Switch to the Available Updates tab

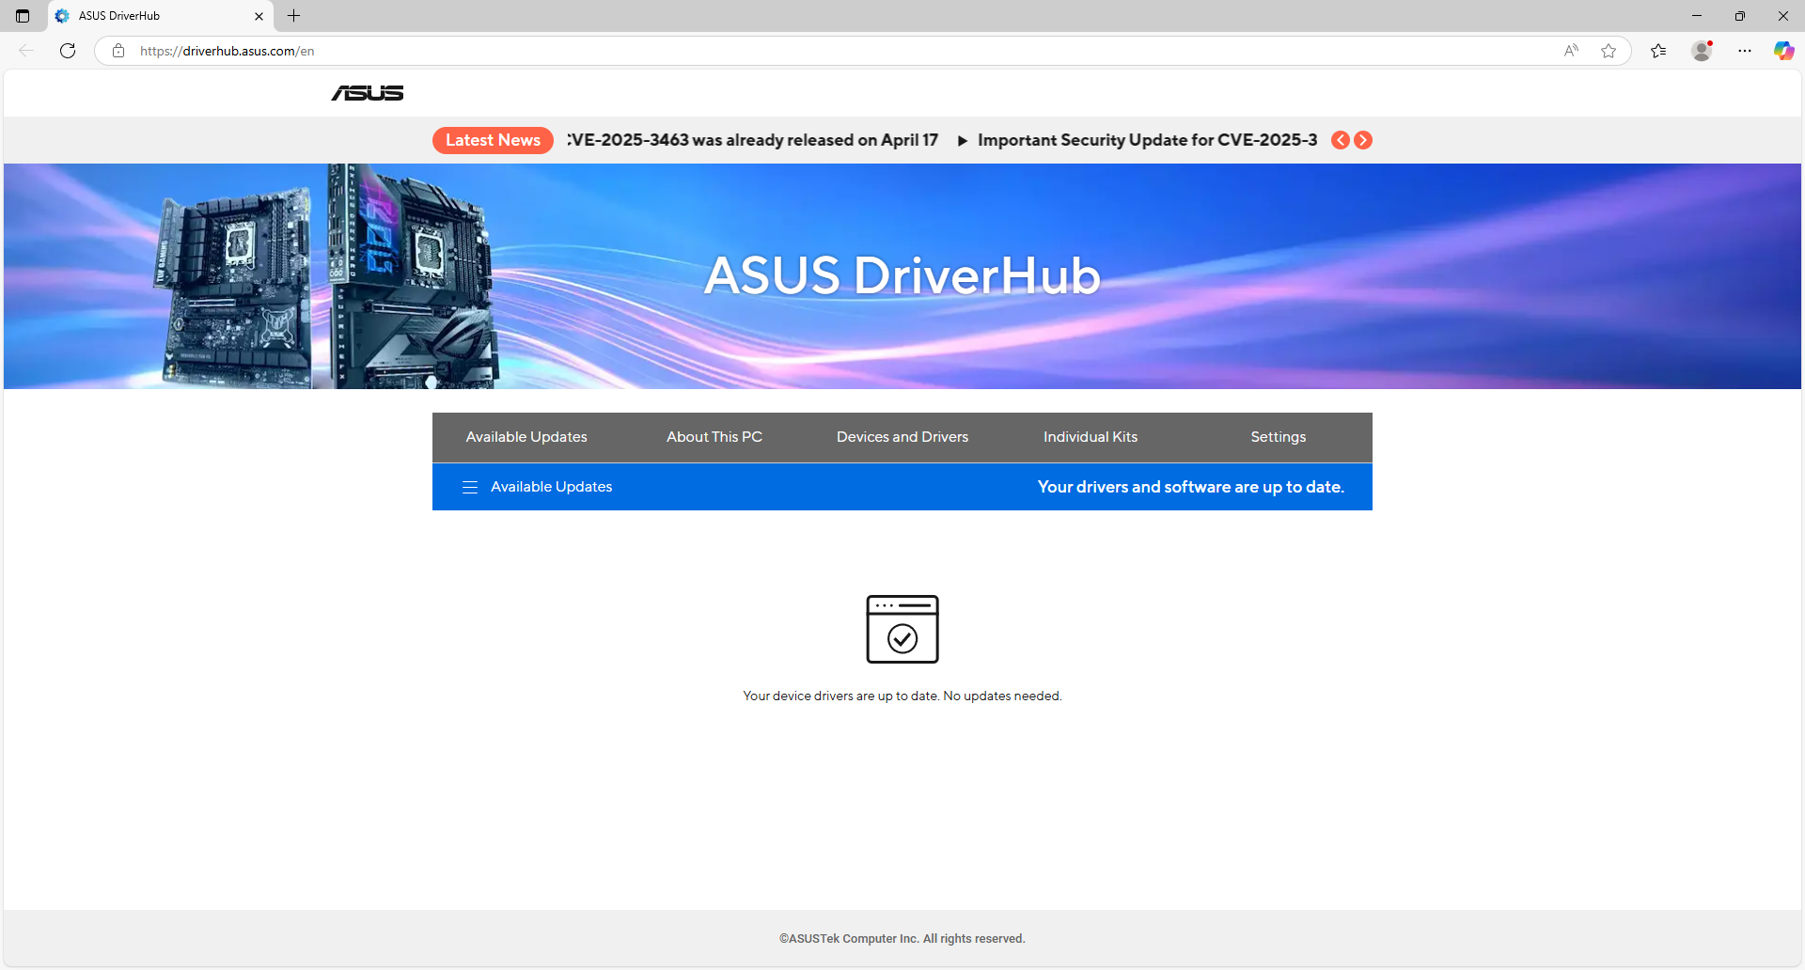click(526, 437)
